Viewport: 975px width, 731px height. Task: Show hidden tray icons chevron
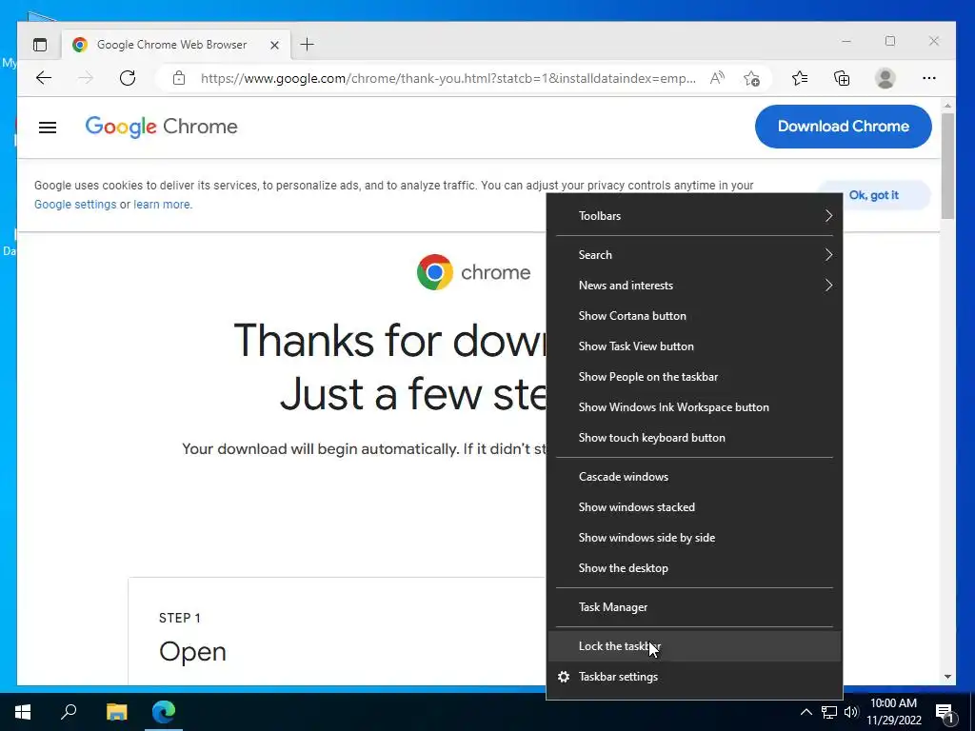point(806,712)
